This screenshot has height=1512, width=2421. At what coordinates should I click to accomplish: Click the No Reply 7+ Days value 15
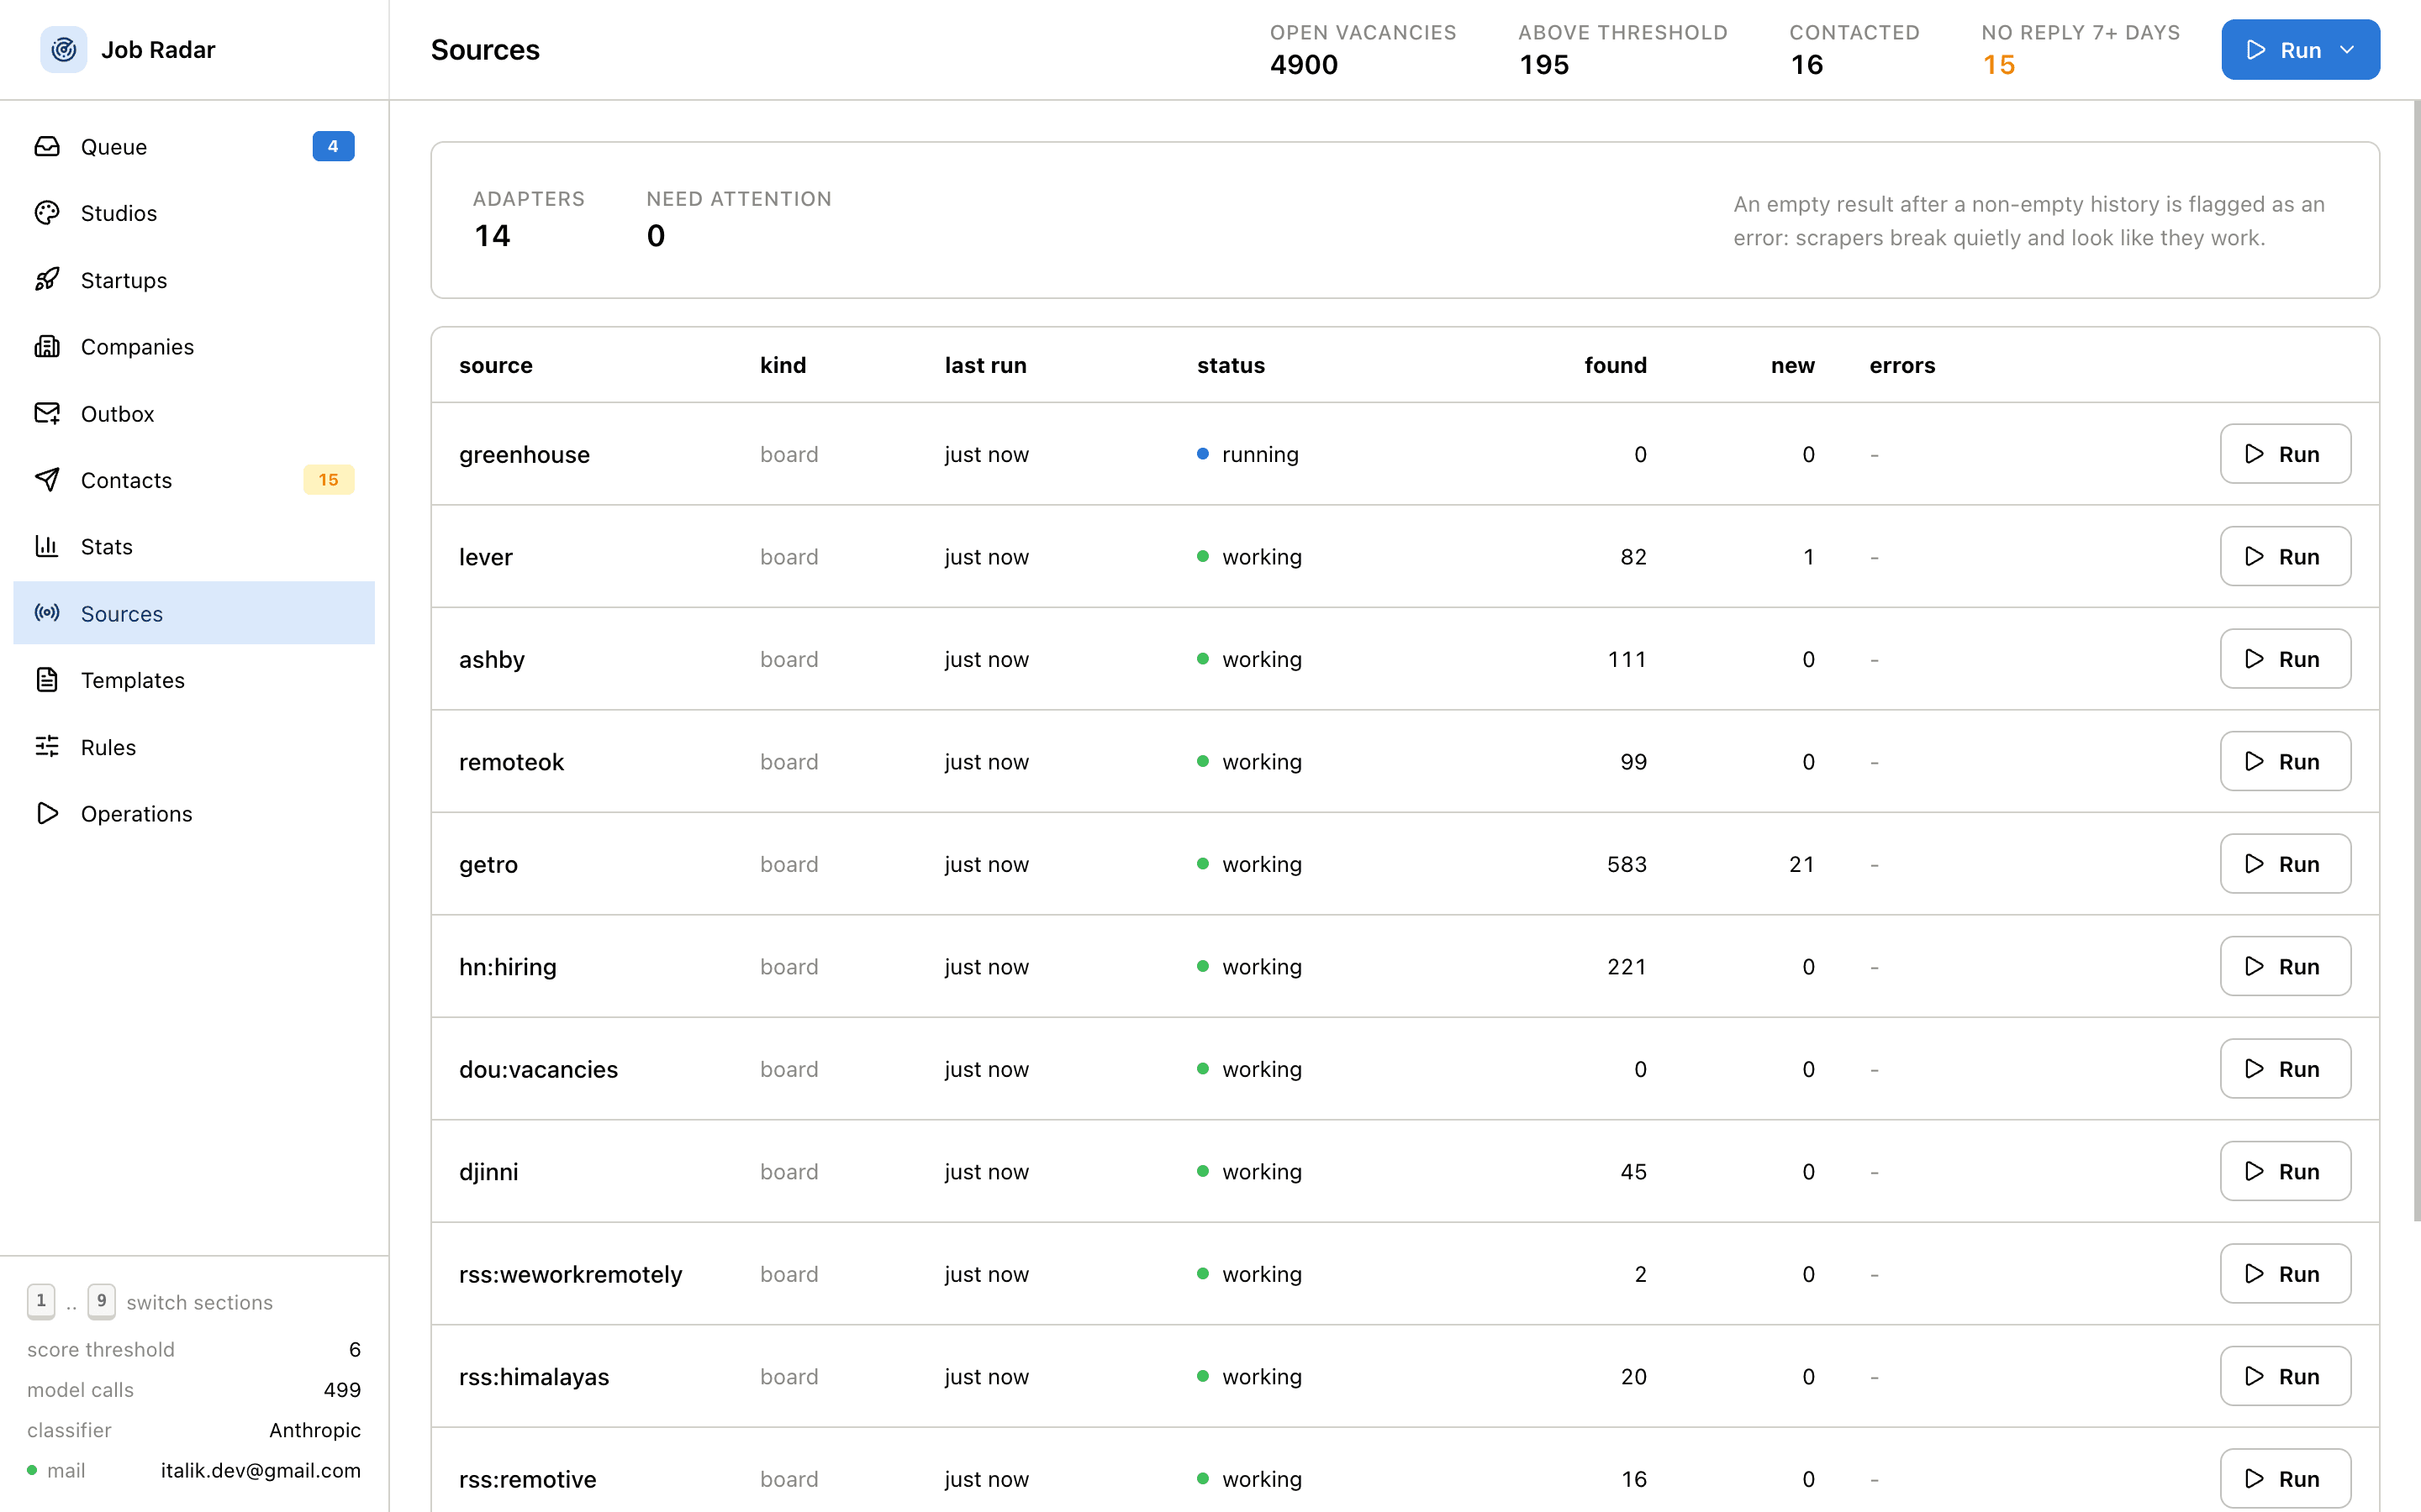point(1999,65)
